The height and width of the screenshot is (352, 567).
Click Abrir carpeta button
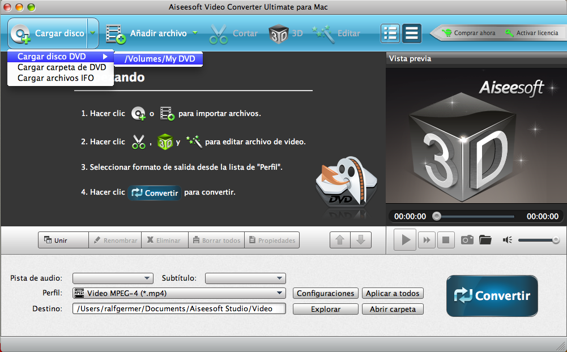click(x=393, y=309)
